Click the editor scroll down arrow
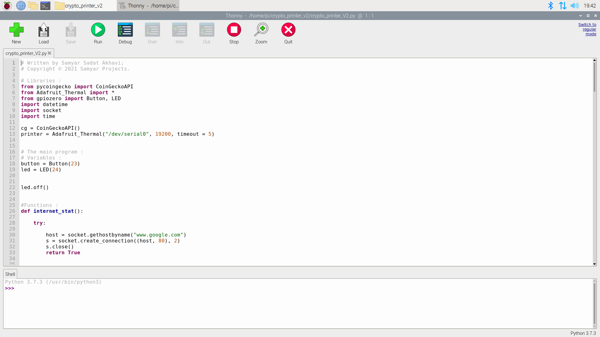This screenshot has height=337, width=600. coord(594,264)
